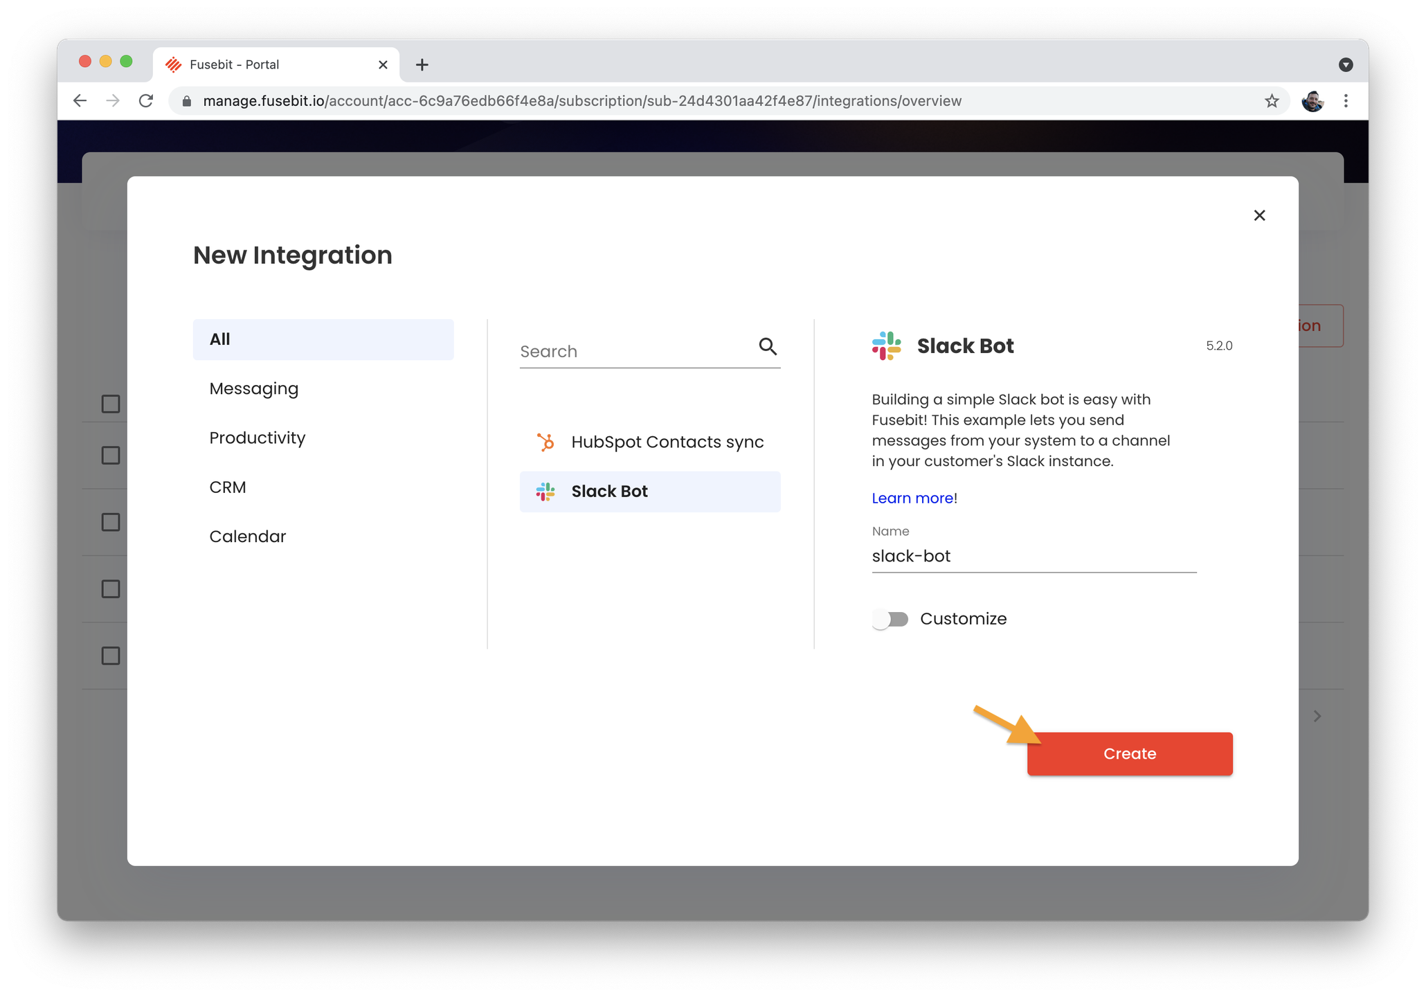Open Chrome three-dot menu
This screenshot has width=1426, height=997.
(1346, 101)
